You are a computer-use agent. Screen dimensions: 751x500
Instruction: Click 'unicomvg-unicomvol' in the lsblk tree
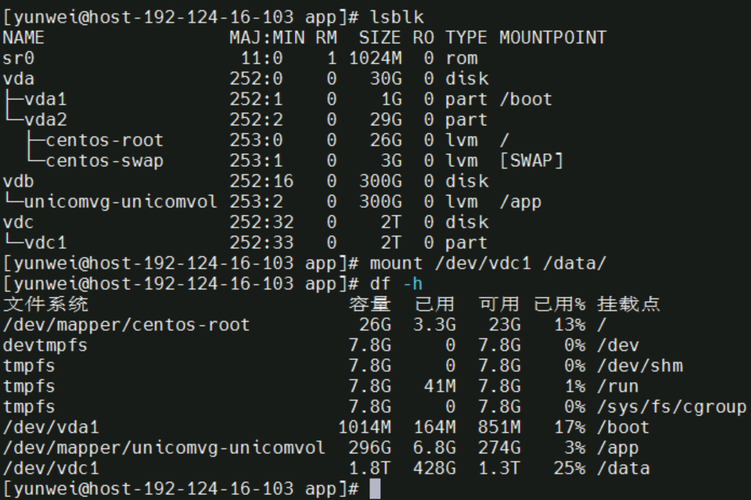click(x=120, y=202)
